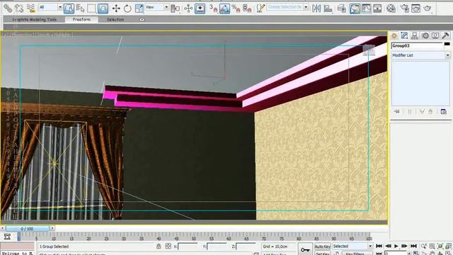This screenshot has height=255, width=453.
Task: Select the Link tool in toolbar
Action: pyautogui.click(x=8, y=8)
